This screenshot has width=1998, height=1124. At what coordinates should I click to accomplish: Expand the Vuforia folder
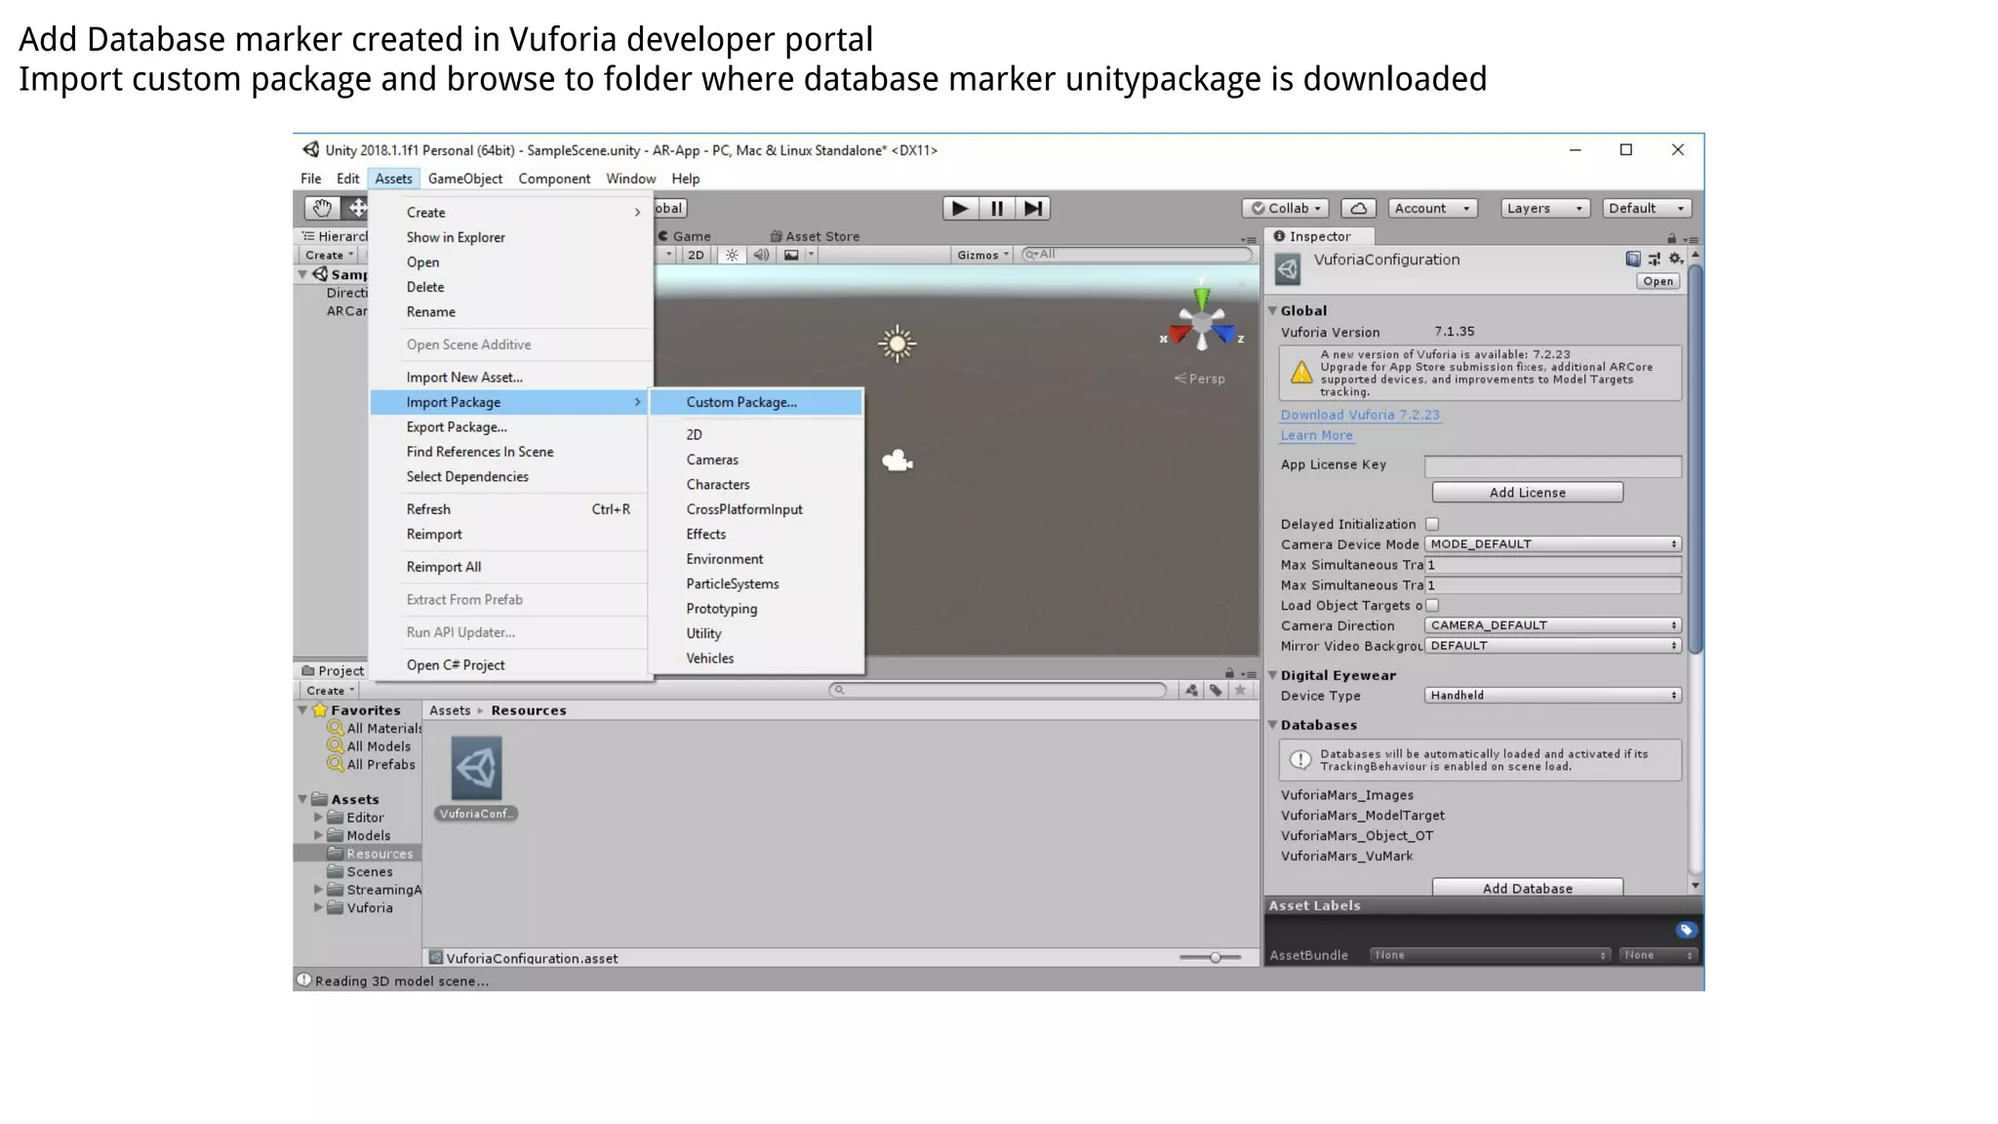point(318,907)
